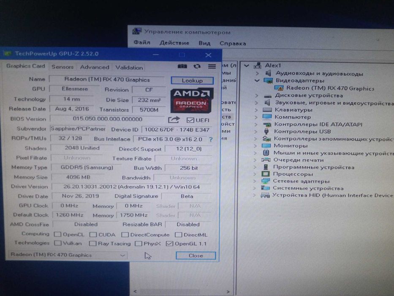Image resolution: width=394 pixels, height=296 pixels.
Task: Expand the Мониторы node
Action: [x=255, y=146]
